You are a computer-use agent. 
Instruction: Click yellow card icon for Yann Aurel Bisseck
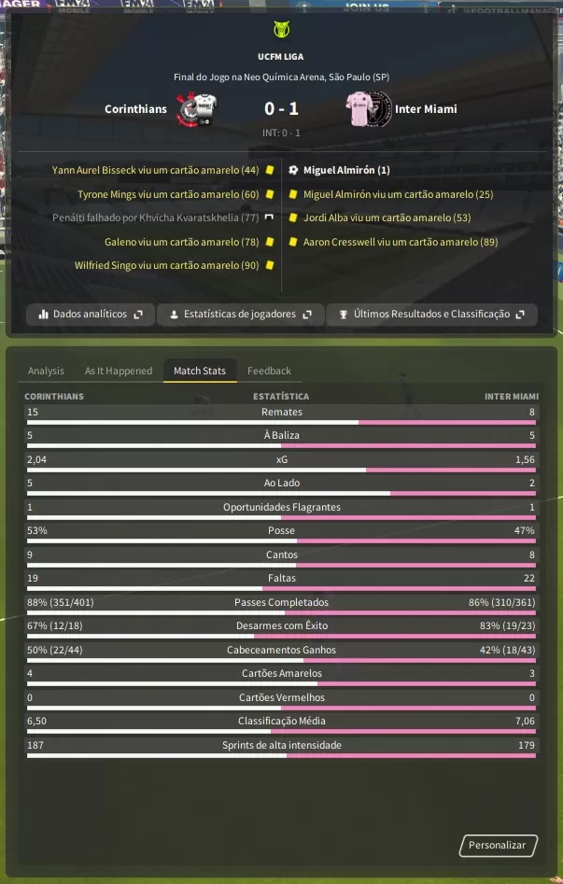tap(270, 170)
